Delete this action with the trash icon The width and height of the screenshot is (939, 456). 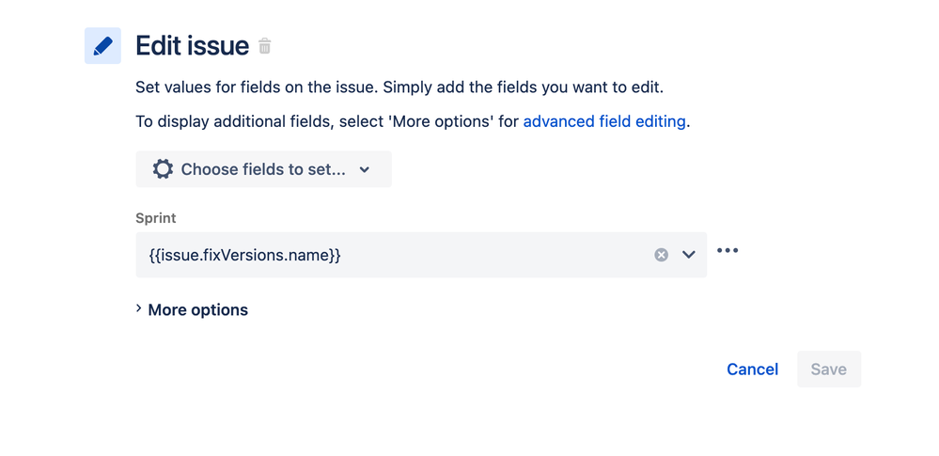[x=265, y=45]
